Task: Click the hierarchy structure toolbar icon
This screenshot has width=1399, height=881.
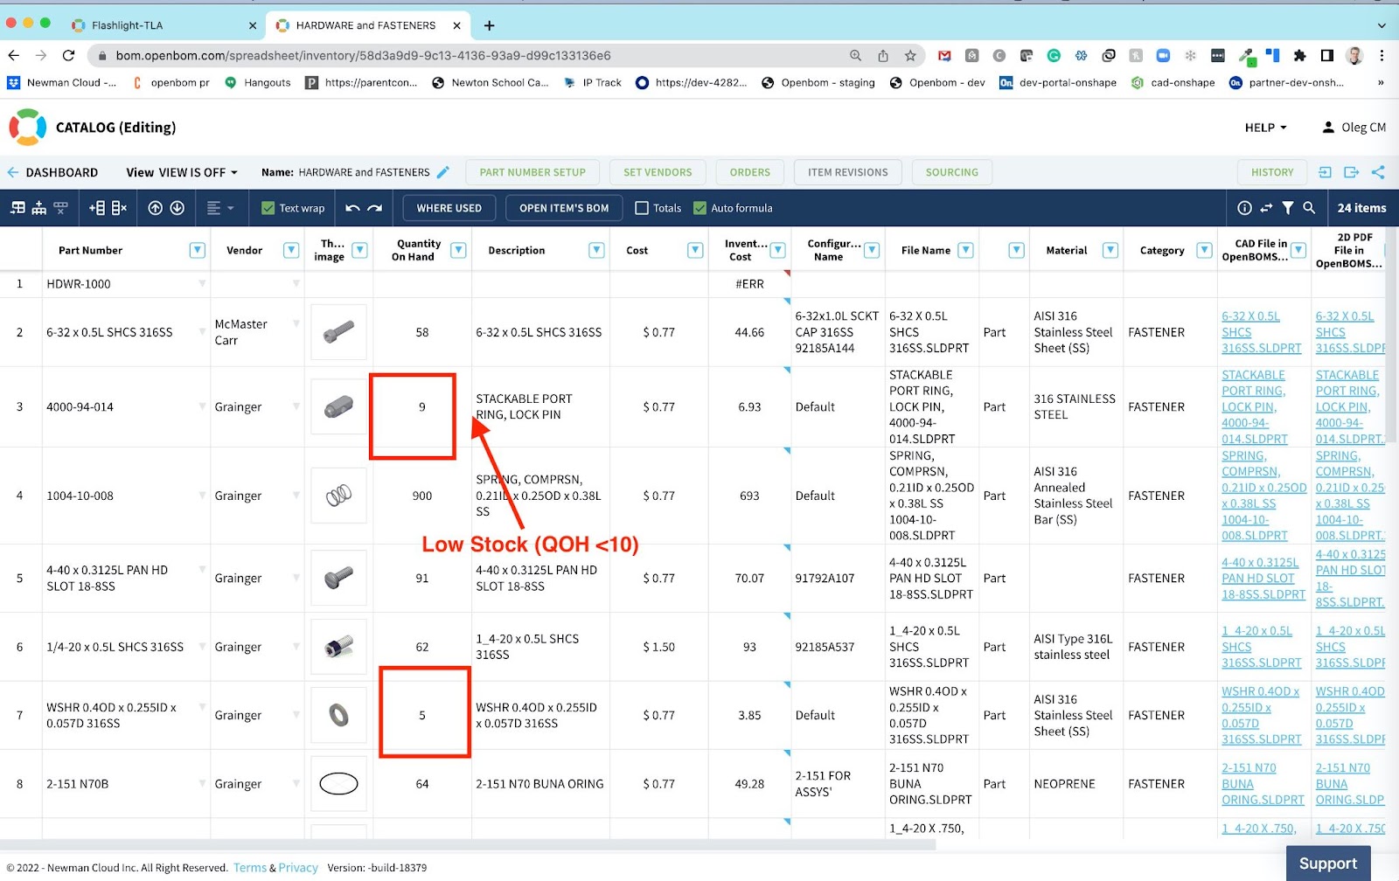Action: pyautogui.click(x=39, y=208)
